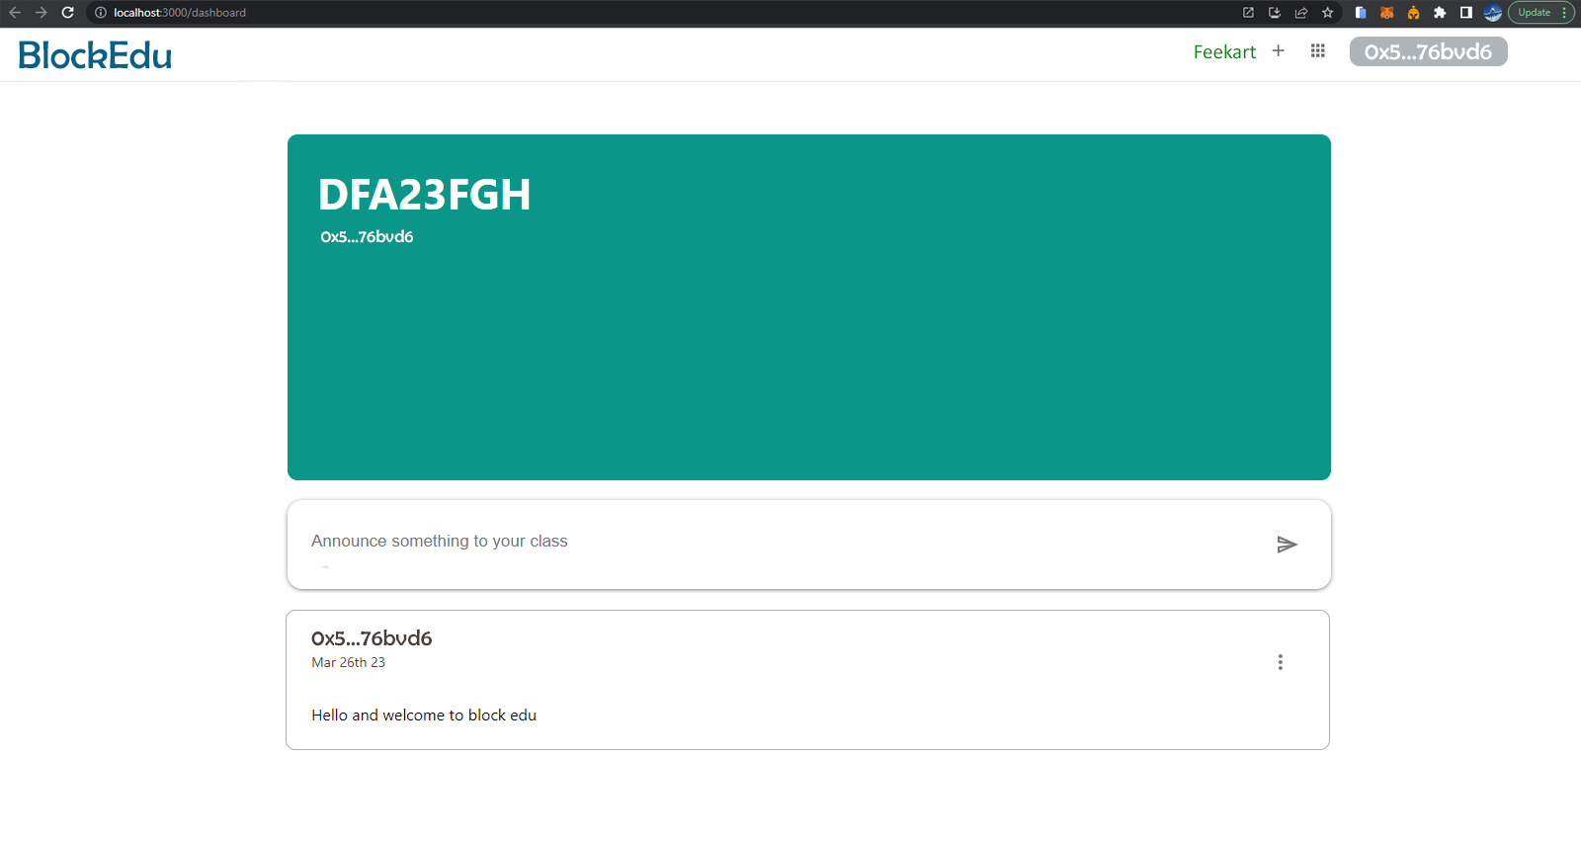Click the DFA23FGH class title
Viewport: 1581px width, 842px height.
[424, 195]
